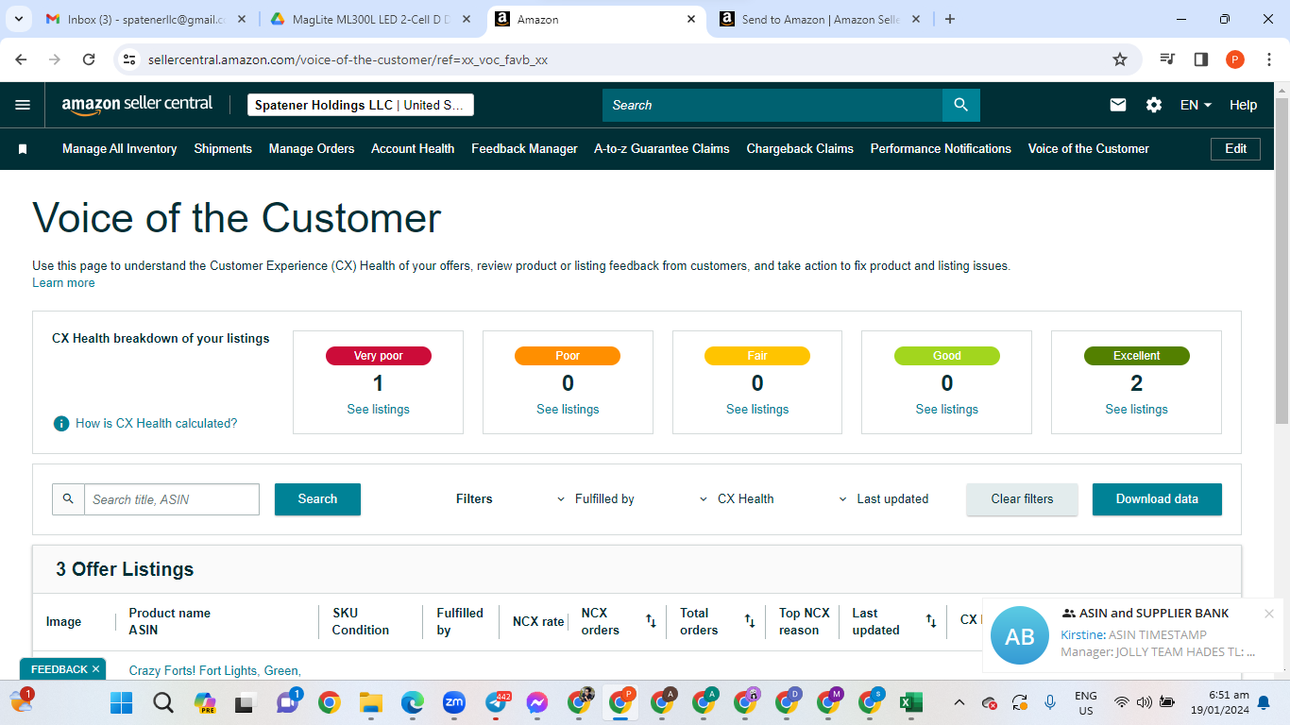Dismiss the ASIN and SUPPLIER BANK notification
Image resolution: width=1290 pixels, height=725 pixels.
(x=1269, y=614)
